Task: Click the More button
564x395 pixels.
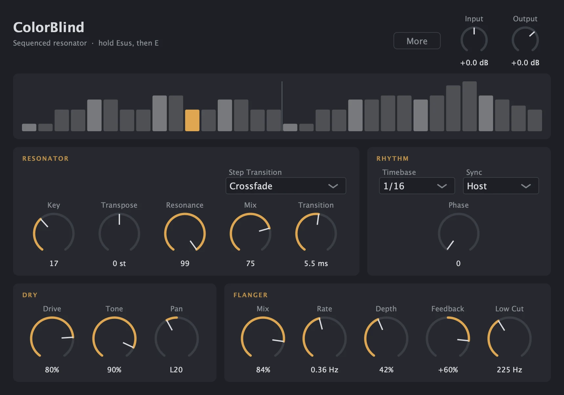Action: tap(417, 41)
